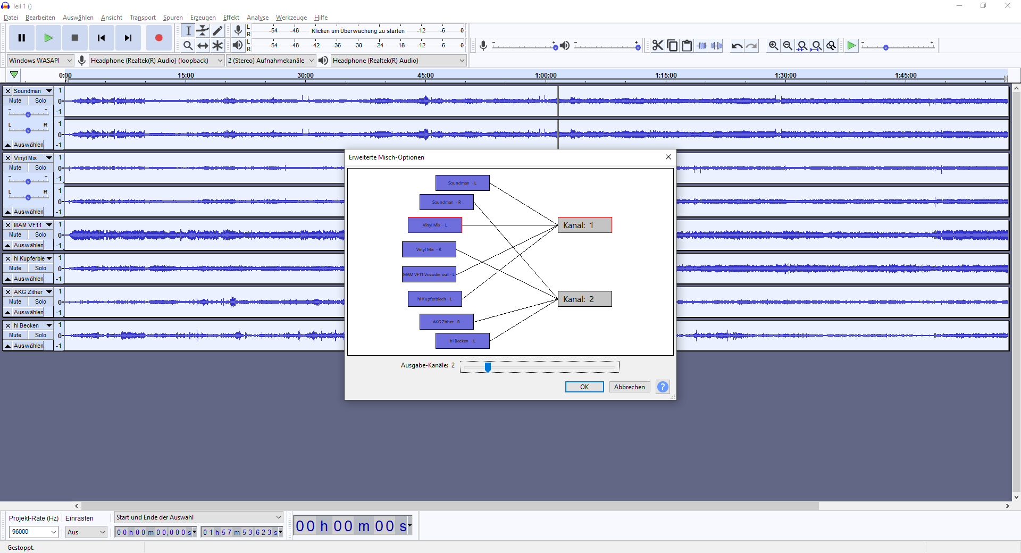Select the Envelope tool
Image resolution: width=1021 pixels, height=553 pixels.
tap(203, 30)
